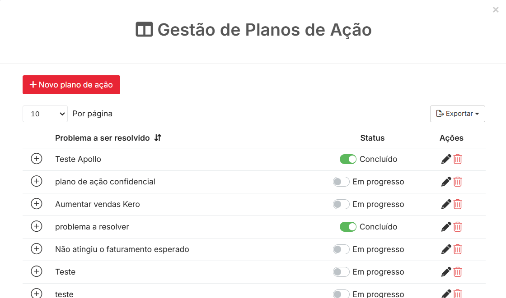Click the pencil icon for Aumentar vendas Kero

(x=446, y=204)
